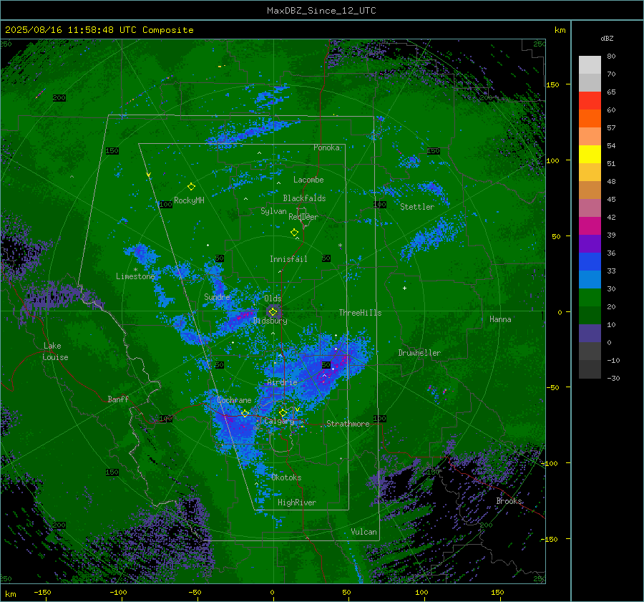Image resolution: width=644 pixels, height=602 pixels.
Task: Click the Banff label
Action: pos(118,399)
